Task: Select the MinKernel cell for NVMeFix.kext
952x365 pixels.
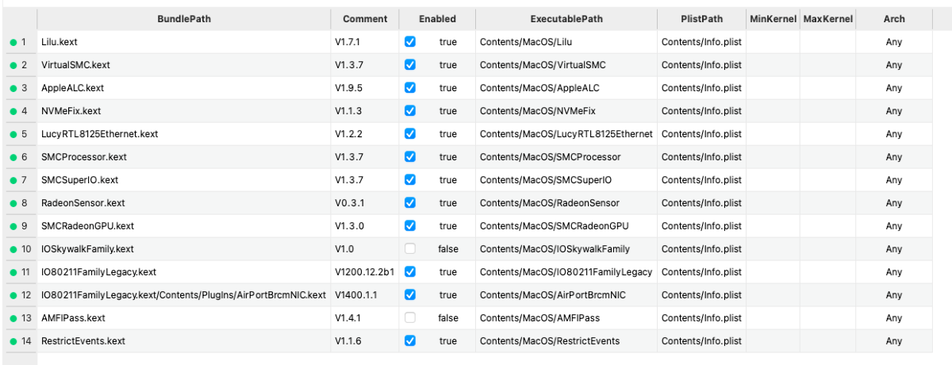Action: 772,111
